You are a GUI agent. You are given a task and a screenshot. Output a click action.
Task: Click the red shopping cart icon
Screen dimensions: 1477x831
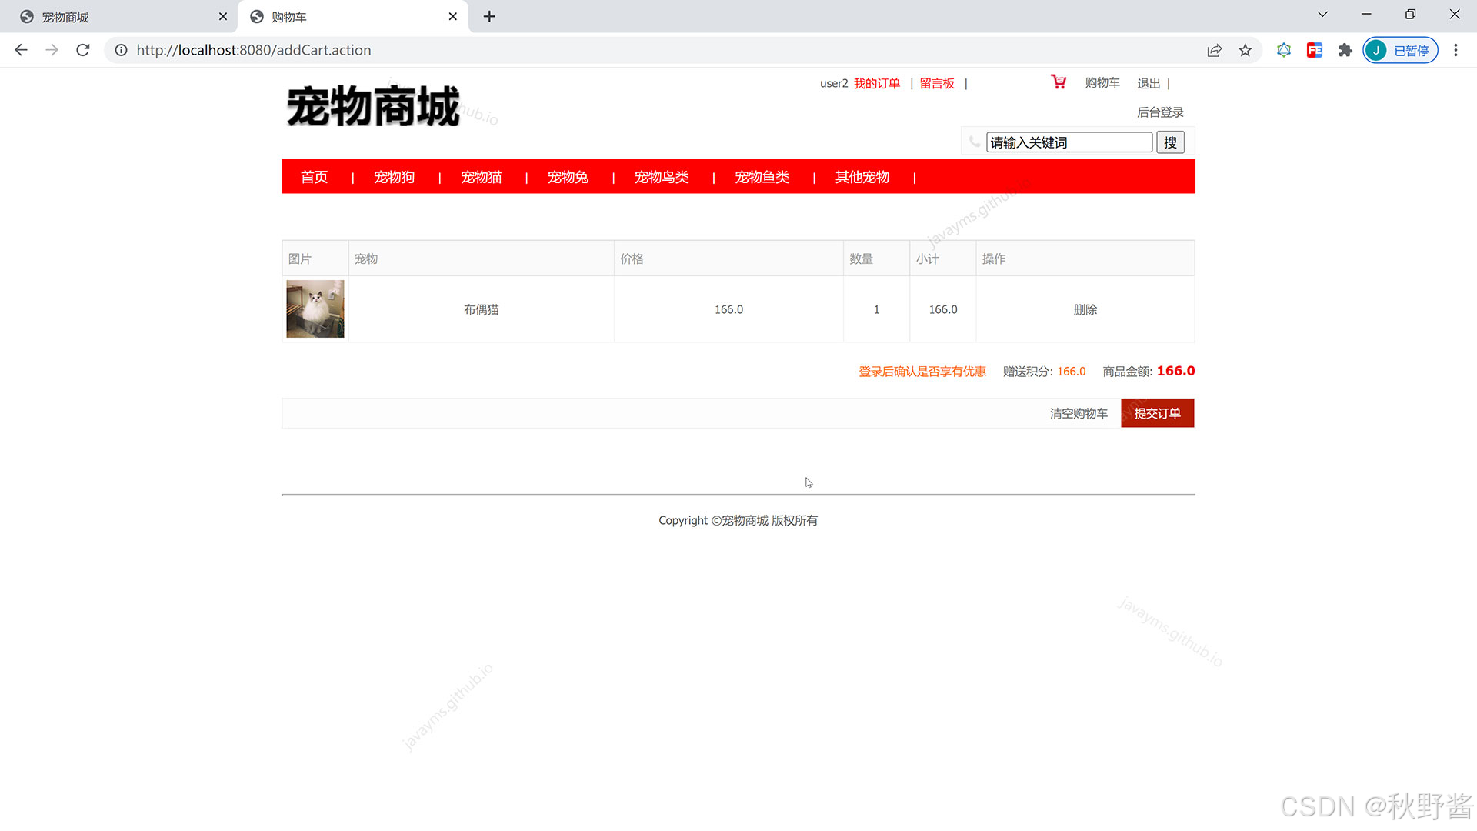pos(1059,82)
